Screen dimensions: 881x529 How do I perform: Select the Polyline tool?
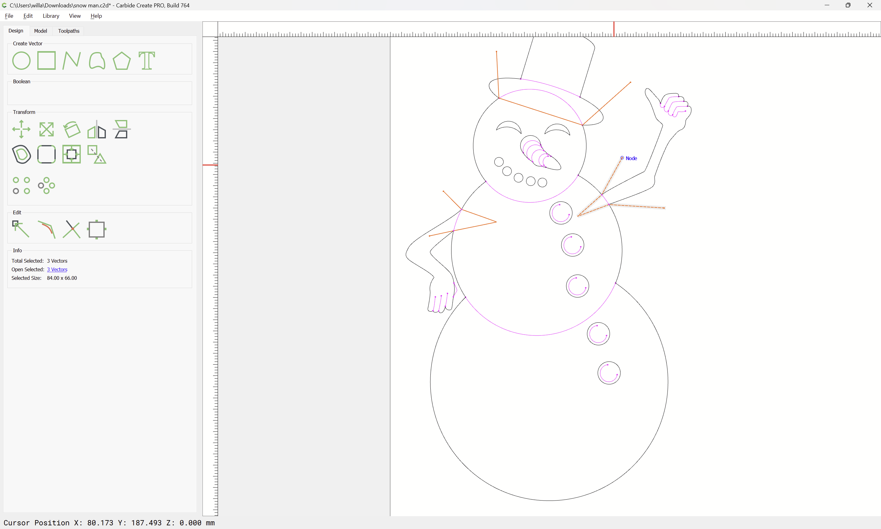[72, 61]
